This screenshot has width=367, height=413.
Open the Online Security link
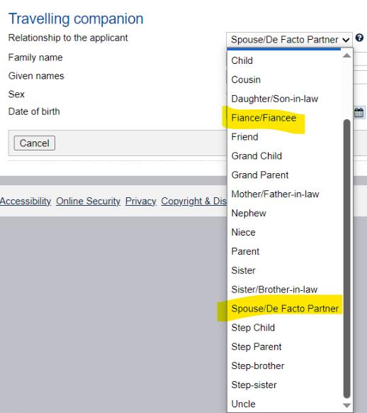88,202
